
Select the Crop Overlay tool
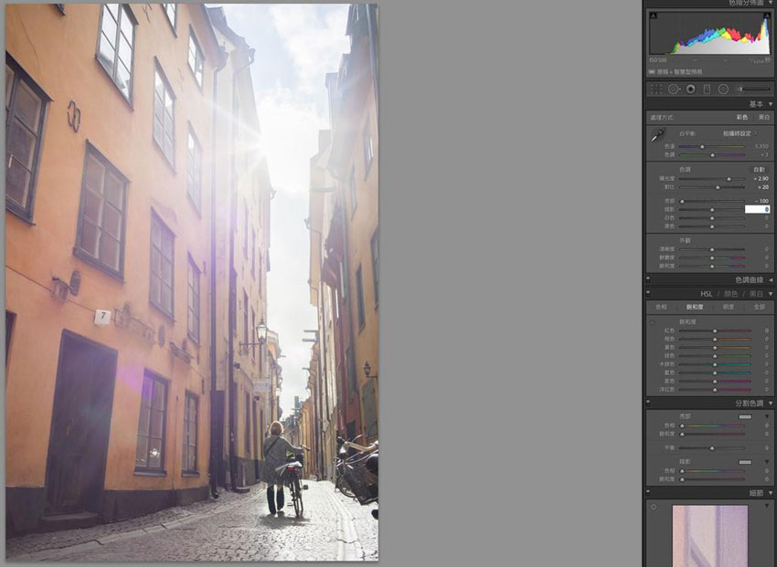[655, 89]
